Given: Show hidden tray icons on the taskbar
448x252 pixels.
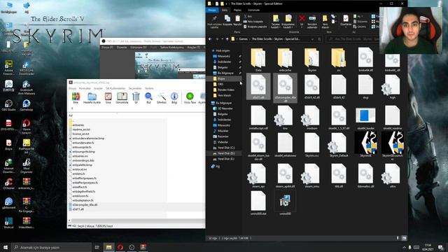Looking at the screenshot, I should (x=404, y=247).
